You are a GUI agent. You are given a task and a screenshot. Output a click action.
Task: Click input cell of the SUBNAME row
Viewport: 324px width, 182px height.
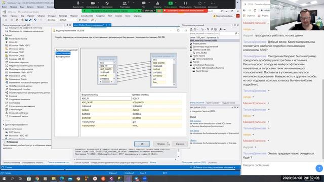click(106, 106)
